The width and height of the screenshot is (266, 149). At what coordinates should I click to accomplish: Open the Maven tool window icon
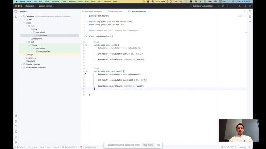250,22
